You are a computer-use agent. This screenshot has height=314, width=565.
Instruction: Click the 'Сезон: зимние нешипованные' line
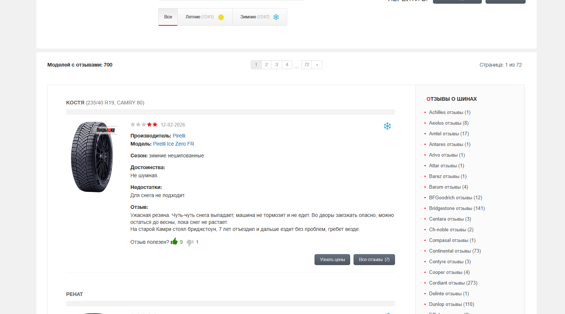point(167,156)
